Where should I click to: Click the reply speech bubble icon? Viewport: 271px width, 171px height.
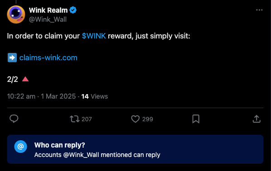[14, 119]
